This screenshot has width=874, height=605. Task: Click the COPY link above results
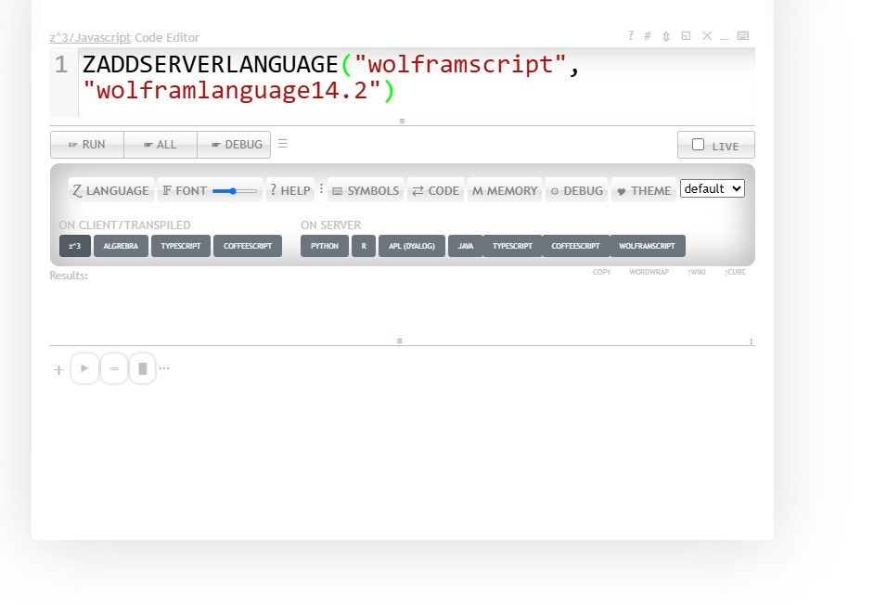point(602,272)
